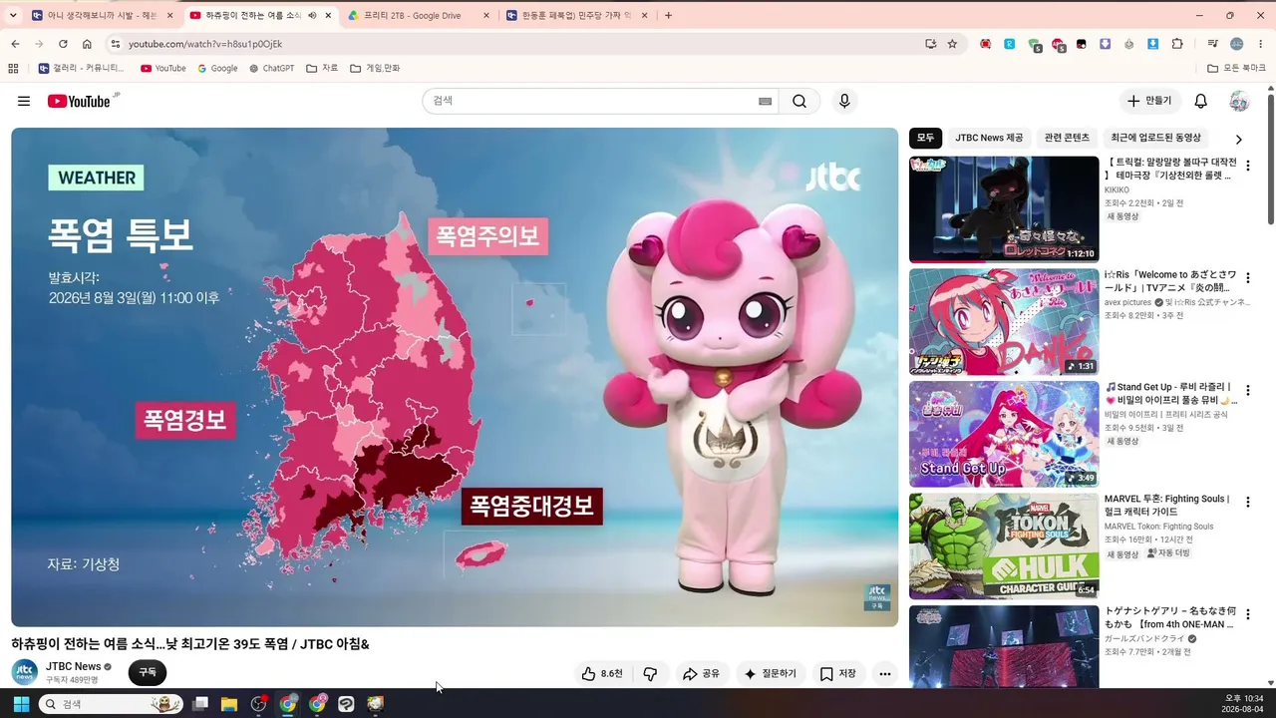Switch to the 한동훈 패북업 tab
The height and width of the screenshot is (718, 1276).
pos(577,15)
